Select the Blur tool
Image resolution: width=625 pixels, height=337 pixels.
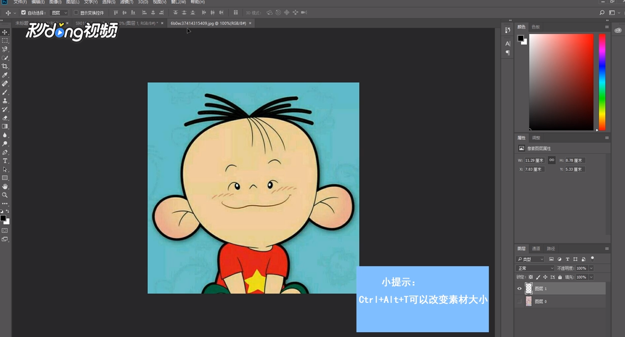coord(5,135)
